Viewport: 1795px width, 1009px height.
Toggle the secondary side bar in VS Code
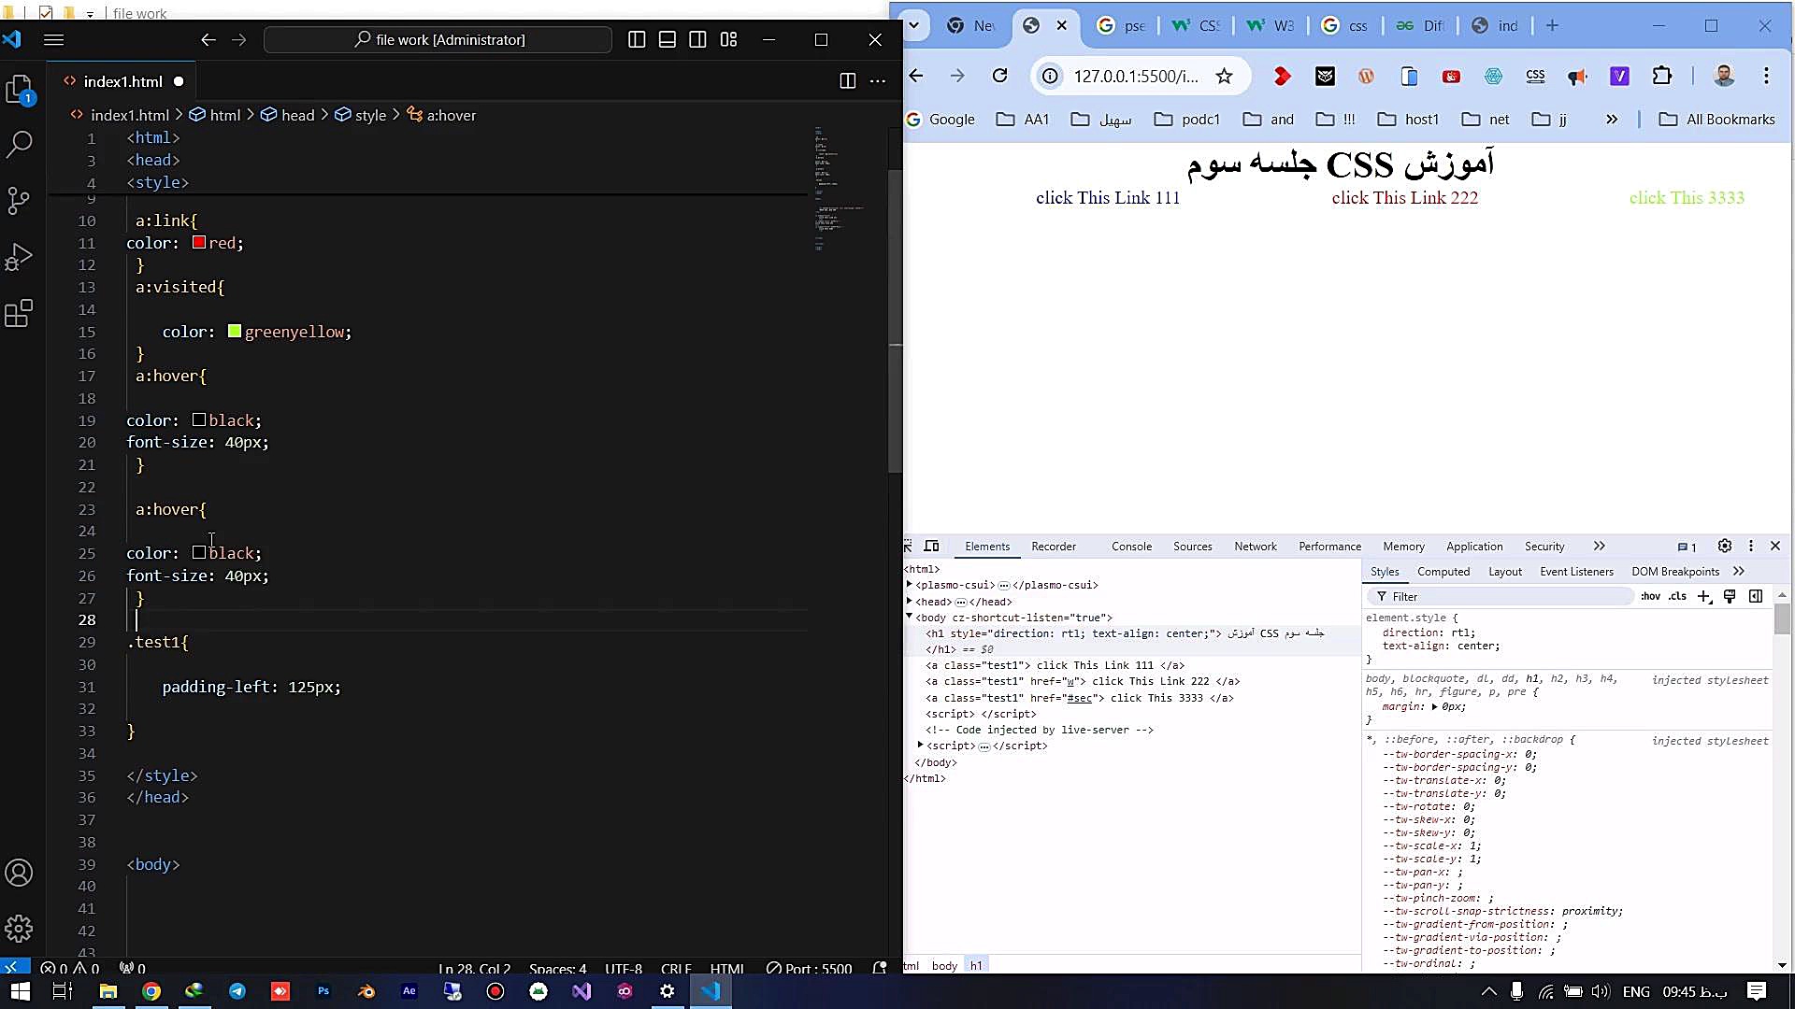[x=698, y=39]
